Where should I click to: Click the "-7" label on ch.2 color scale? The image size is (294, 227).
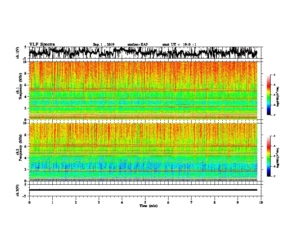(274, 177)
